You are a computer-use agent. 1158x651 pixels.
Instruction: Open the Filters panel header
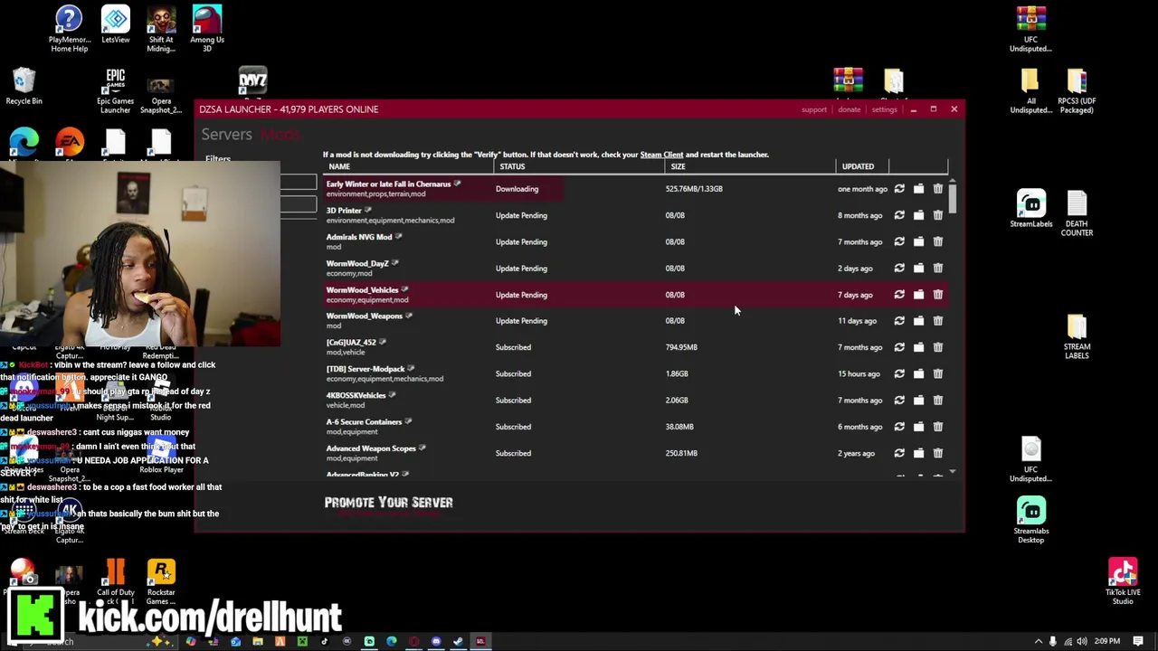[217, 159]
